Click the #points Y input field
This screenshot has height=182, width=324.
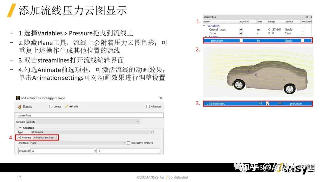point(128,151)
